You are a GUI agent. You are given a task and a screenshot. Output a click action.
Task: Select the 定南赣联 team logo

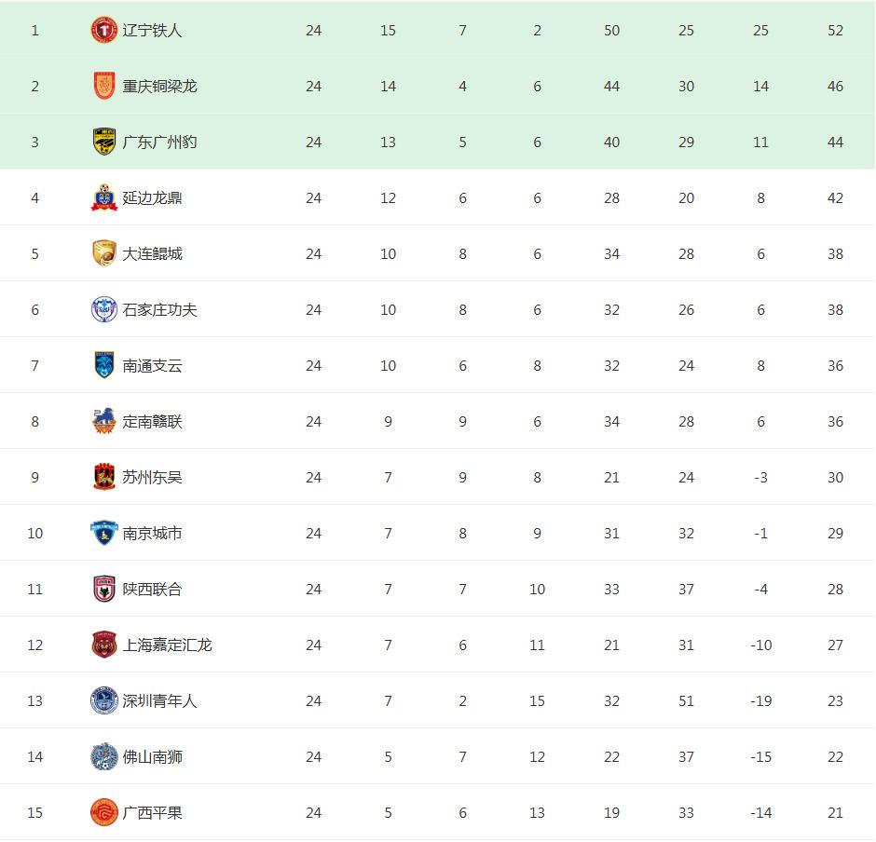(x=104, y=422)
